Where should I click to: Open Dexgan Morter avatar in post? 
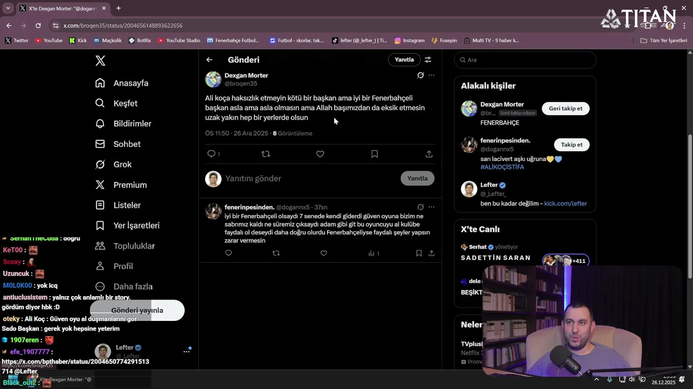(x=213, y=79)
